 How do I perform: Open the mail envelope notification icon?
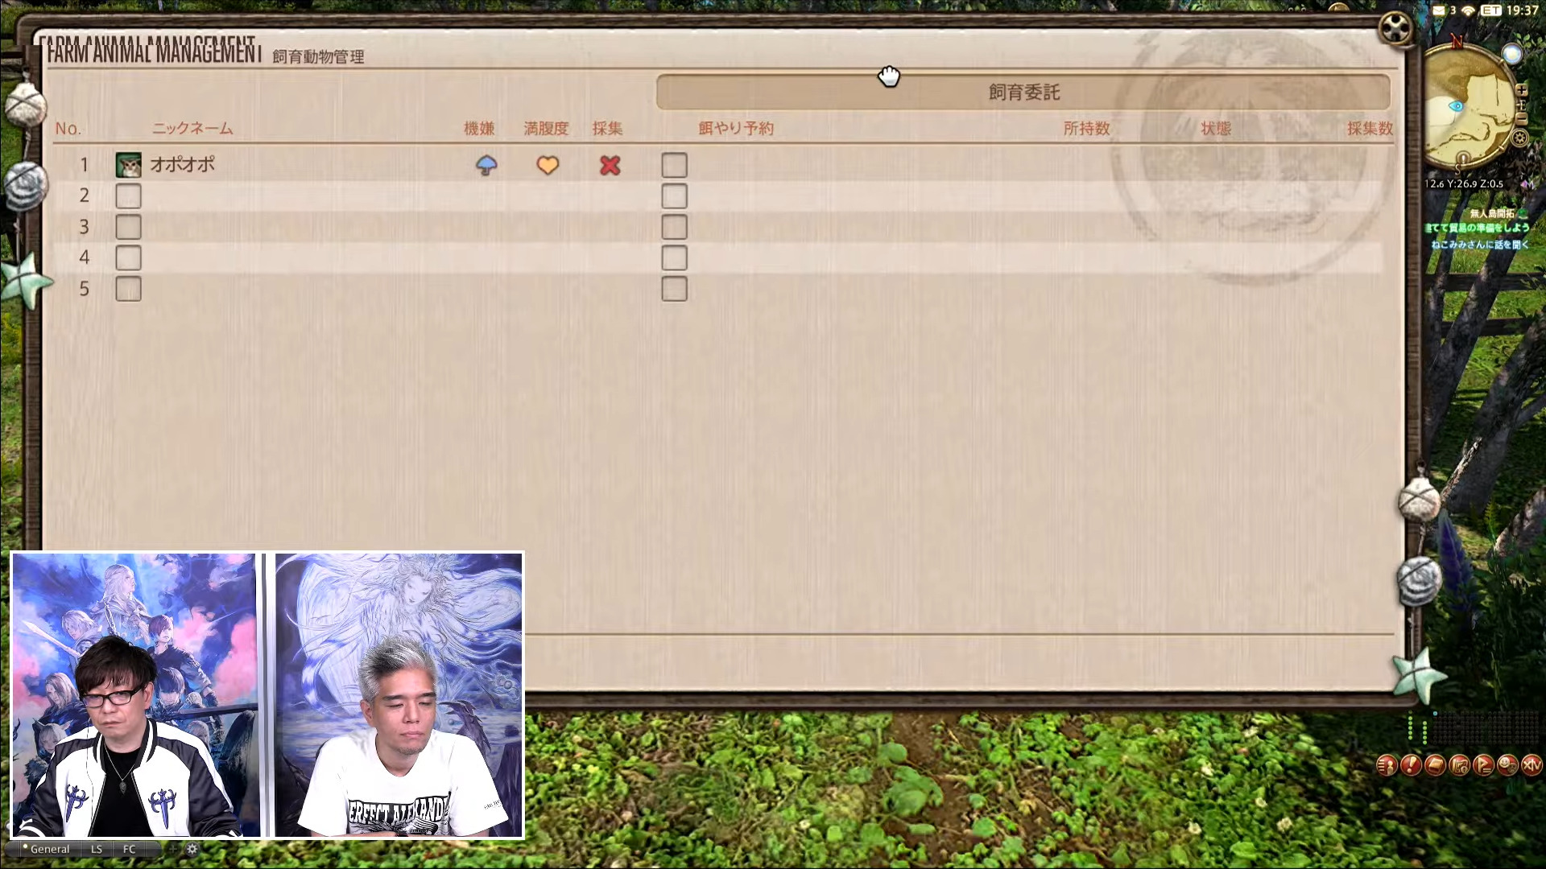[x=1439, y=10]
